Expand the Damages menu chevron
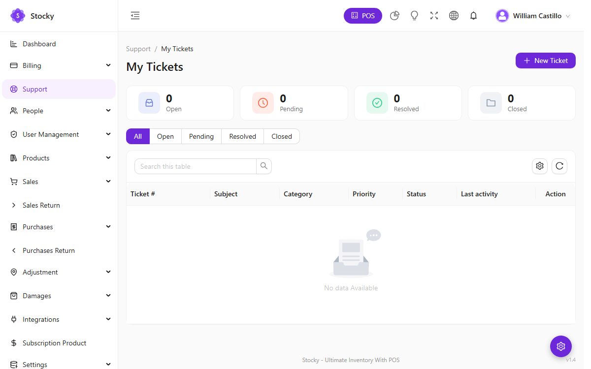The width and height of the screenshot is (591, 369). coord(108,295)
